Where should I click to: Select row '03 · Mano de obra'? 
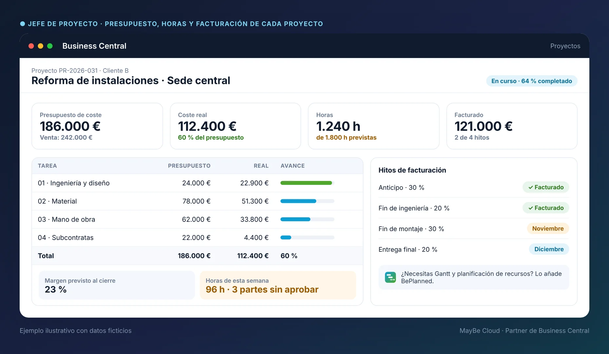click(197, 219)
